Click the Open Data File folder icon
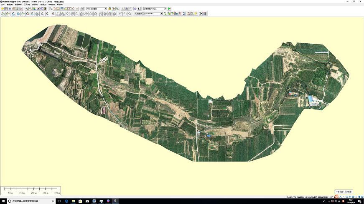This screenshot has height=204, width=364. click(3, 8)
